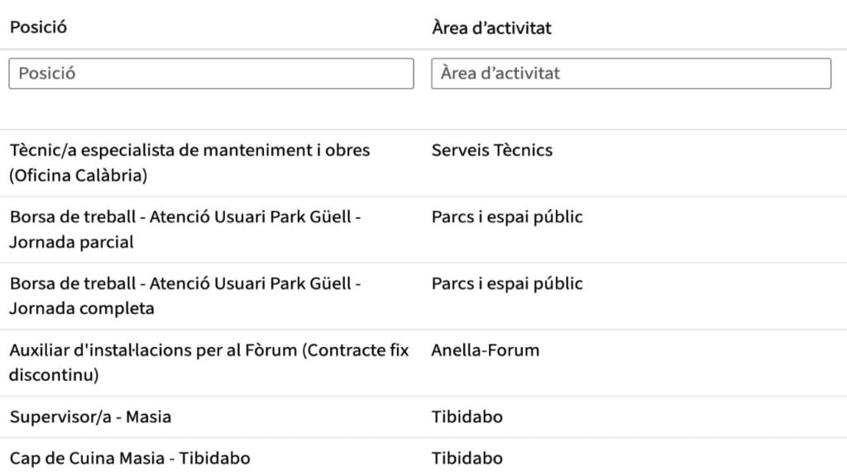The height and width of the screenshot is (476, 847).
Task: Open Tècnic/a especialista de manteniment i obres job
Action: (189, 163)
